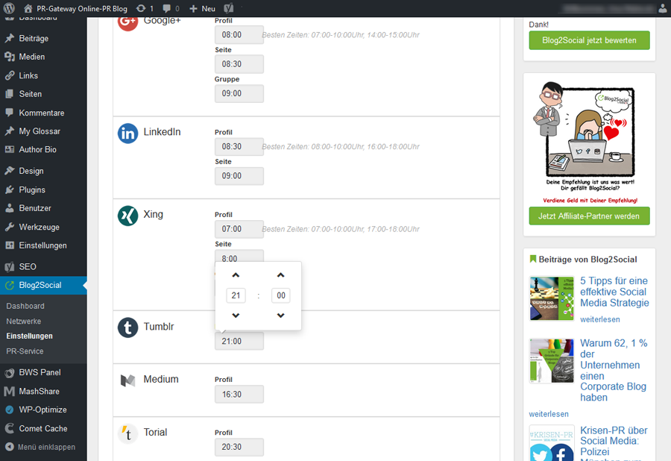Click Jetzt Affiliate-Partner werden button
Viewport: 671px width, 461px height.
(589, 216)
